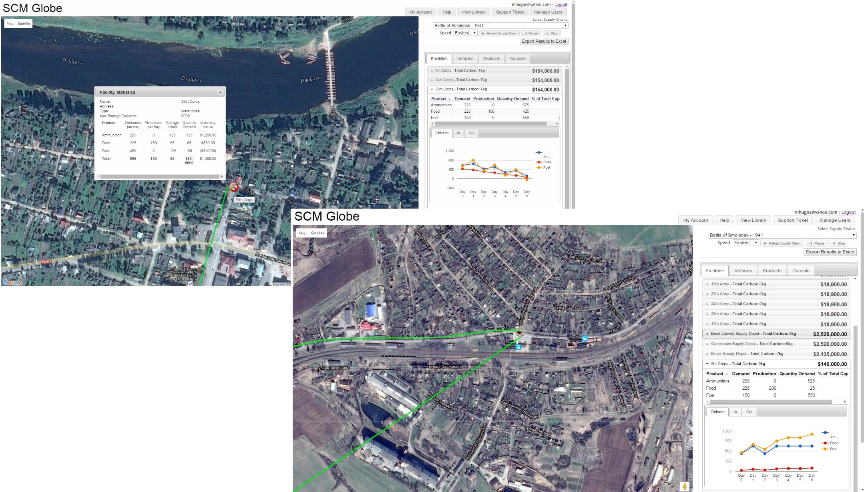Stop the simulation in lower window
This screenshot has height=492, width=864.
pyautogui.click(x=839, y=243)
